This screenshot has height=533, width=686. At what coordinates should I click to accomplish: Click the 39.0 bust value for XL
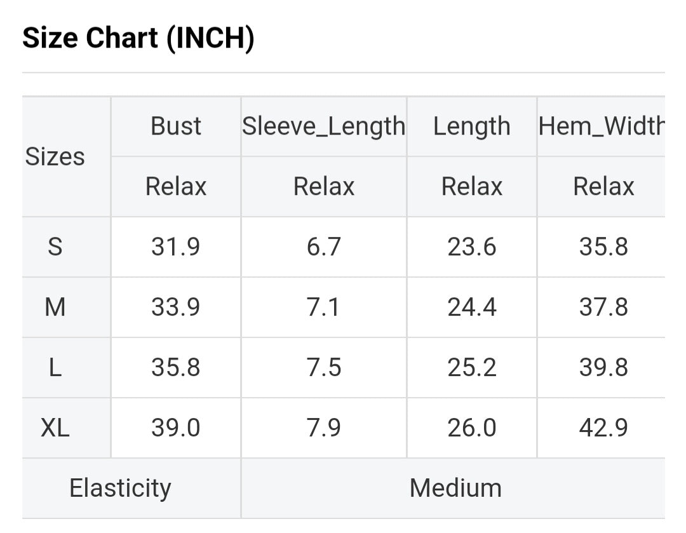pos(176,428)
